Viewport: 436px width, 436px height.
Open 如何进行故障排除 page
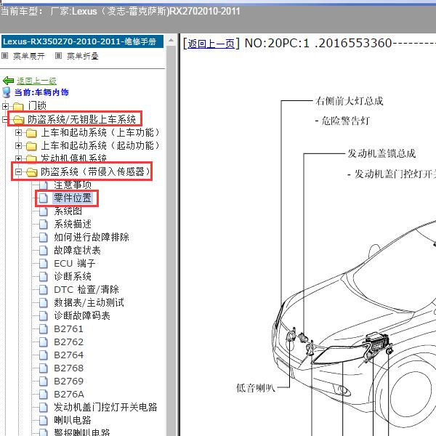[x=92, y=237]
